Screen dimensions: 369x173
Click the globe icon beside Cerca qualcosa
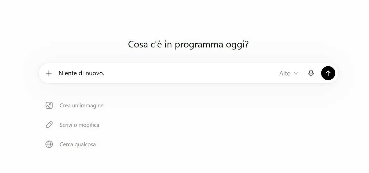pos(49,144)
